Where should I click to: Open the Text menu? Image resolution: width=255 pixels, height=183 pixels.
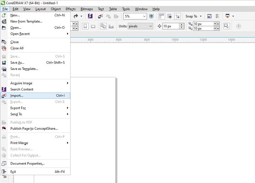[101, 9]
